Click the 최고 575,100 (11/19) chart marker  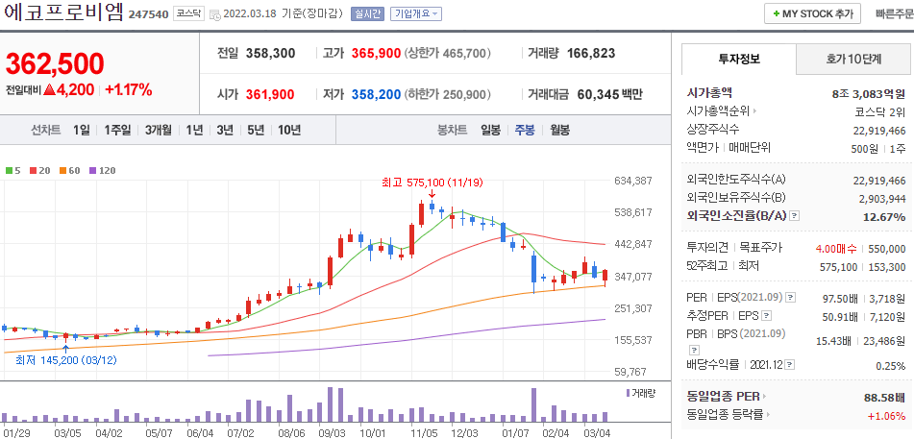pyautogui.click(x=431, y=183)
